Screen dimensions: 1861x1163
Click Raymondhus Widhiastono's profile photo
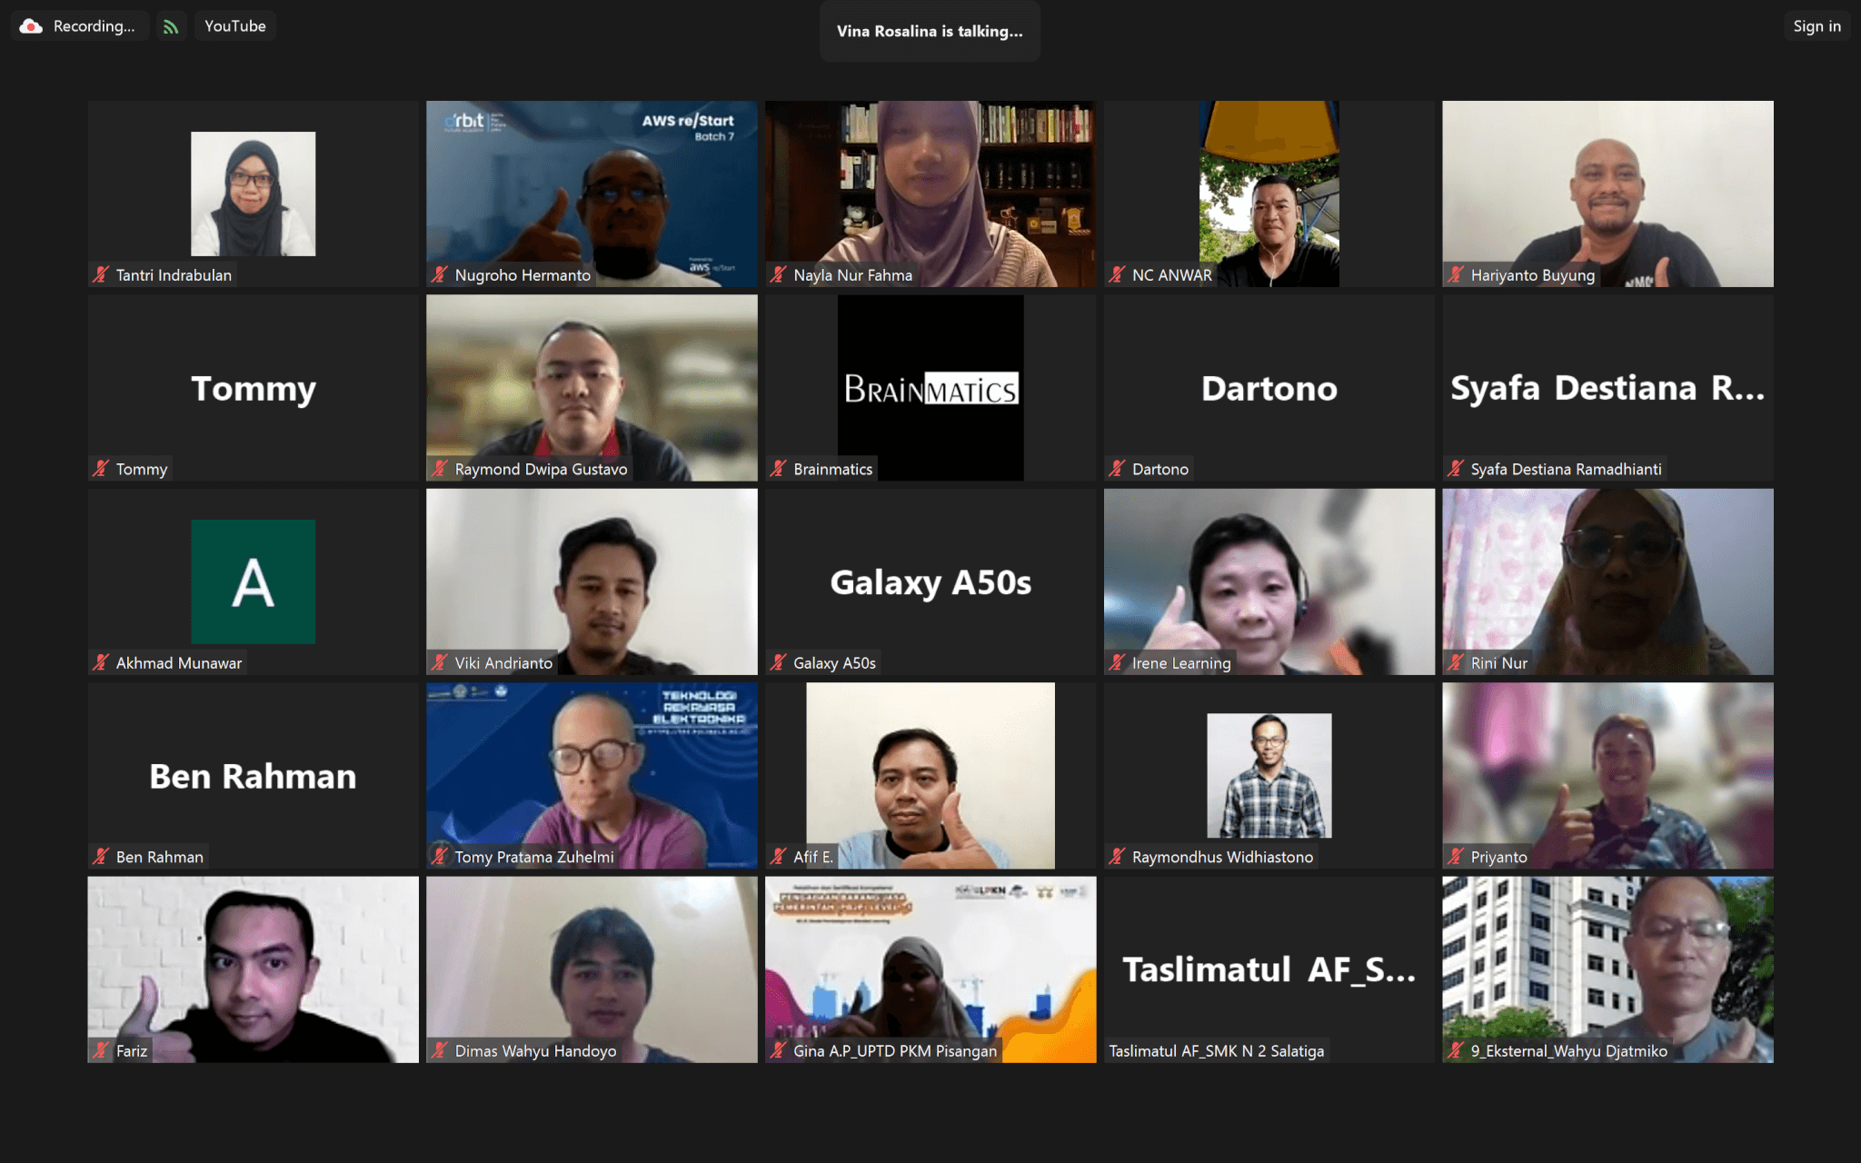[1269, 775]
